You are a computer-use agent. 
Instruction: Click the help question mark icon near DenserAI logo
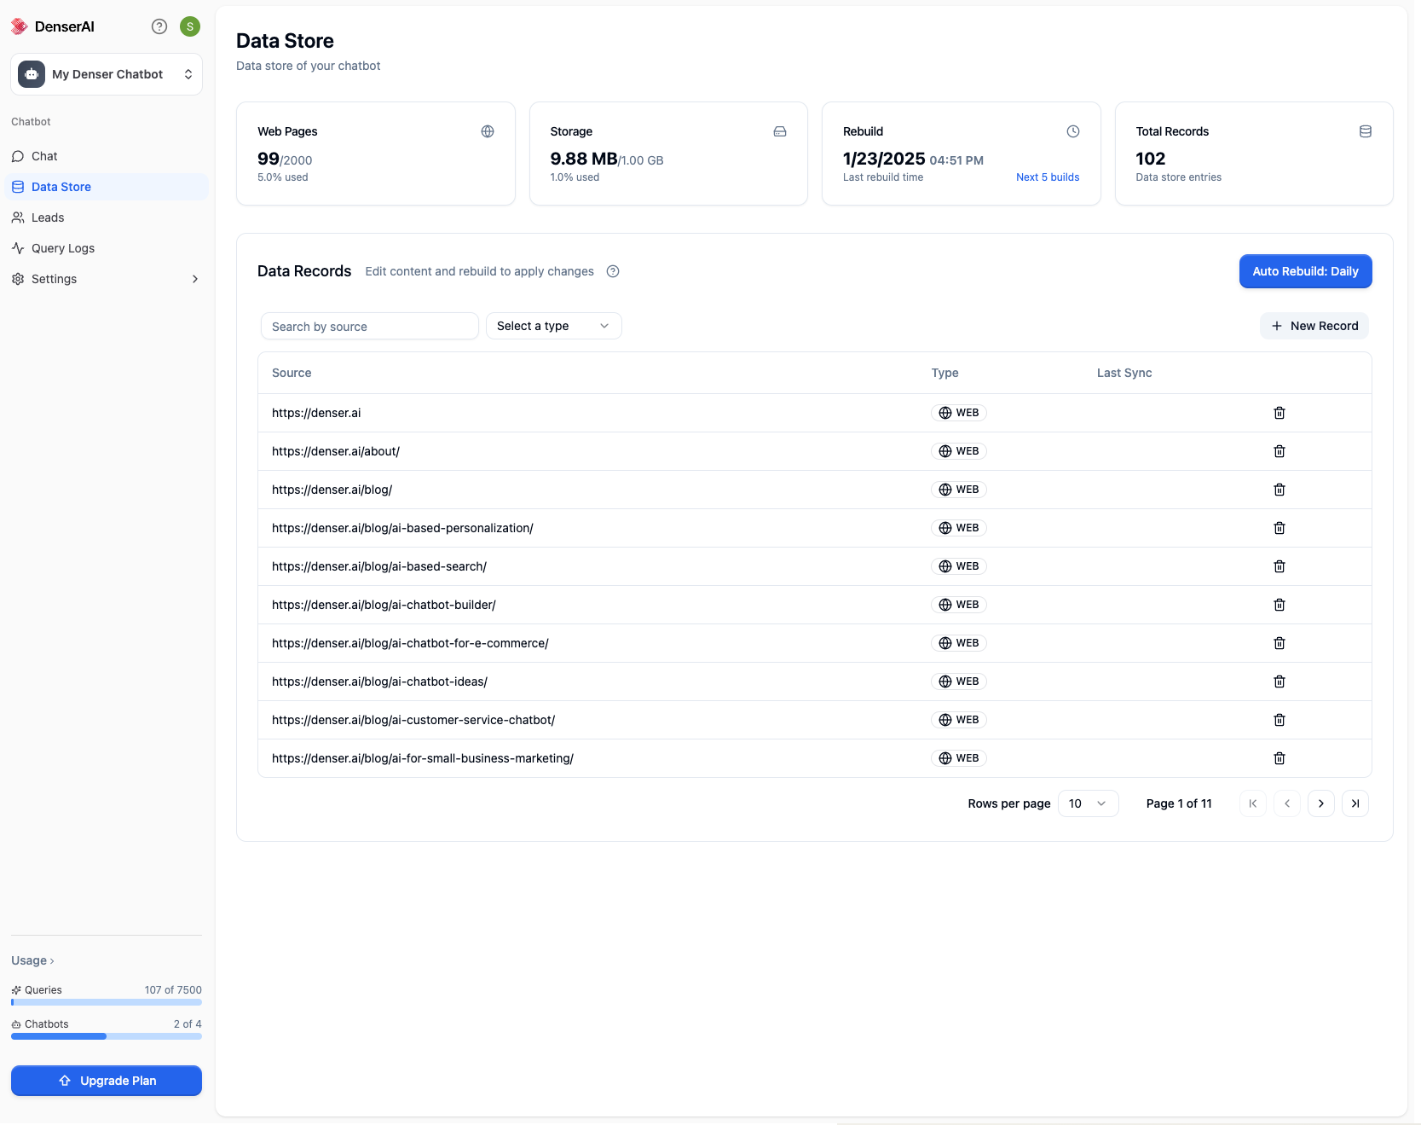(x=159, y=26)
